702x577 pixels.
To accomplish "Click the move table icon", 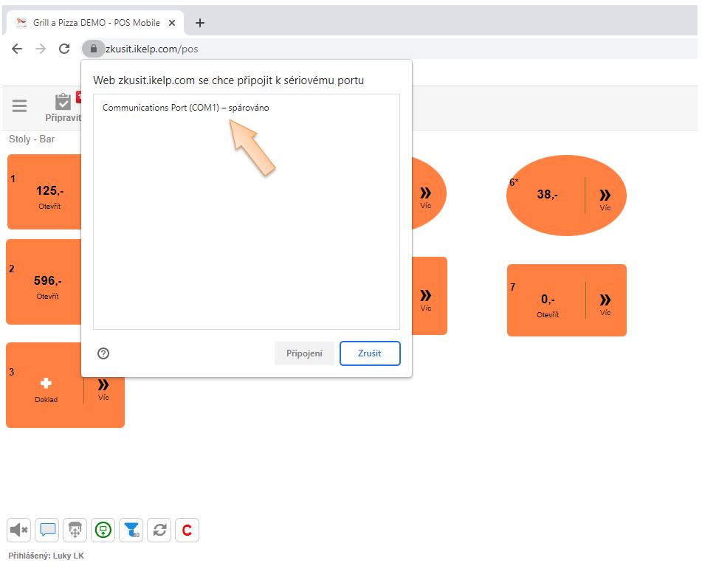I will [x=75, y=530].
